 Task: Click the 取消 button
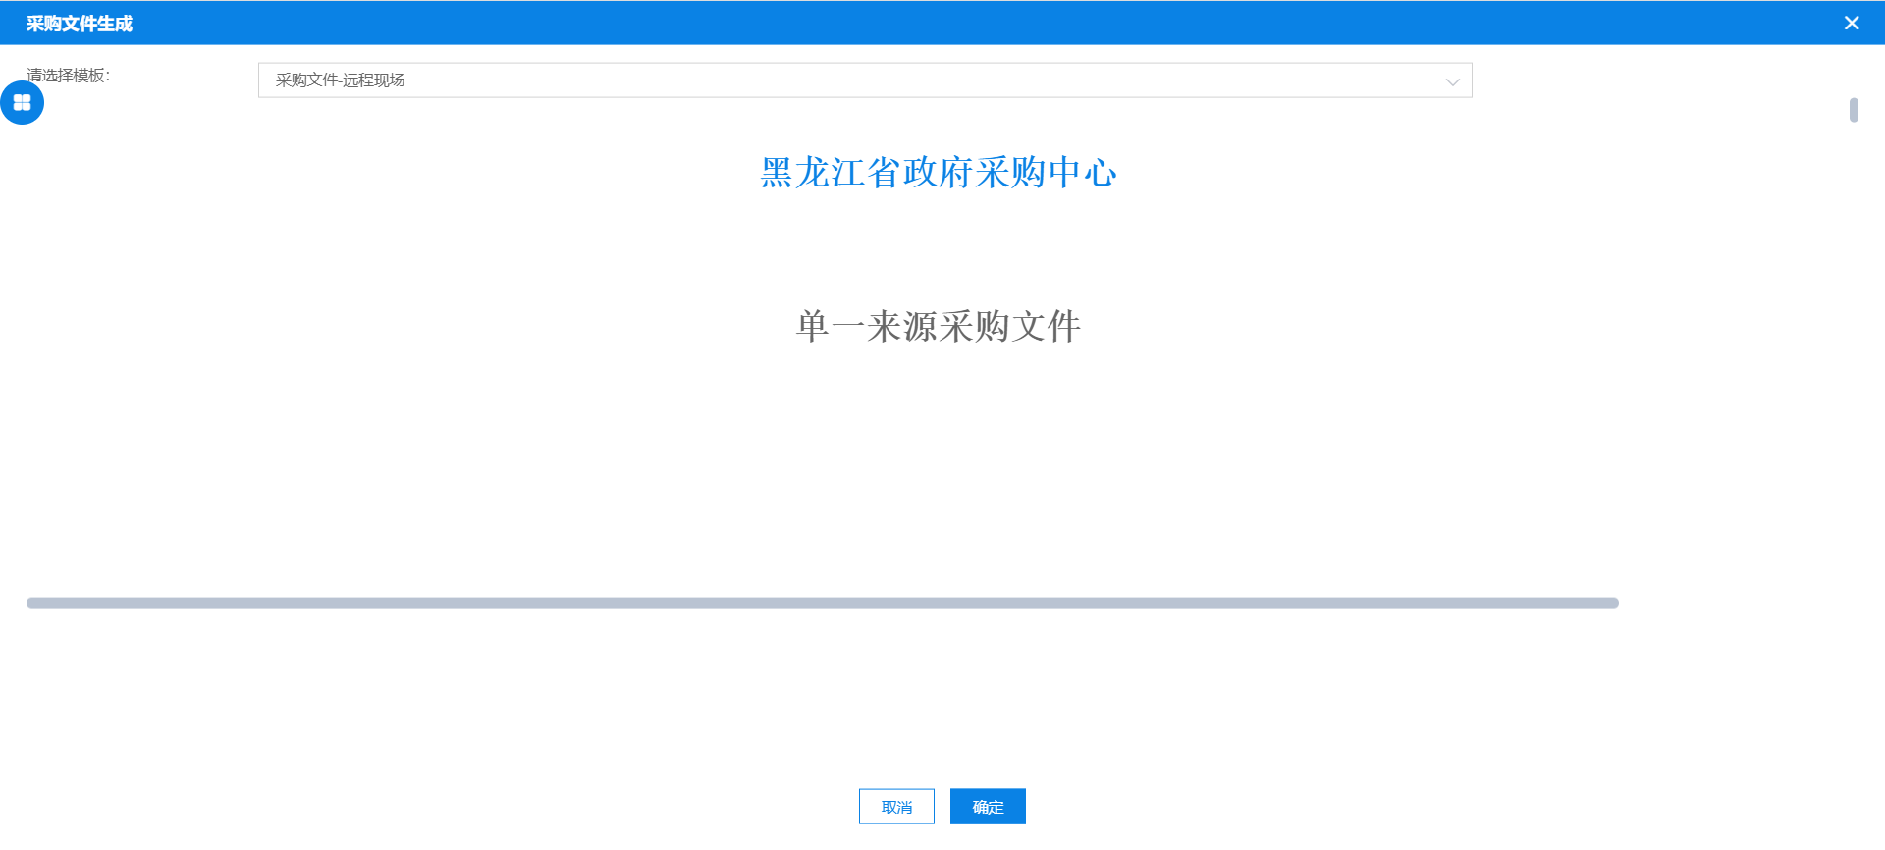896,807
